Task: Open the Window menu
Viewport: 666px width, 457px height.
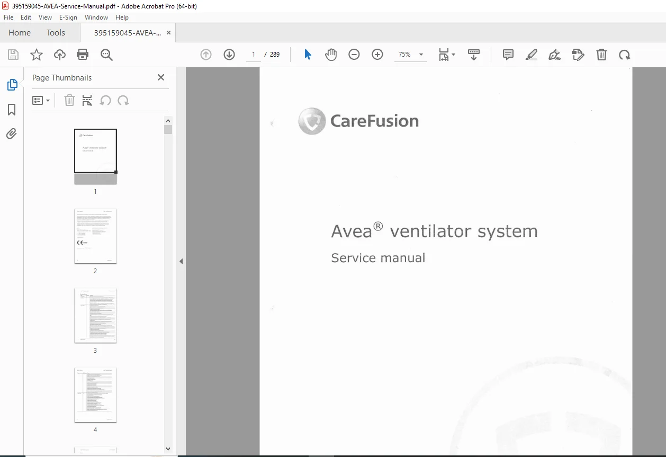Action: (x=96, y=17)
